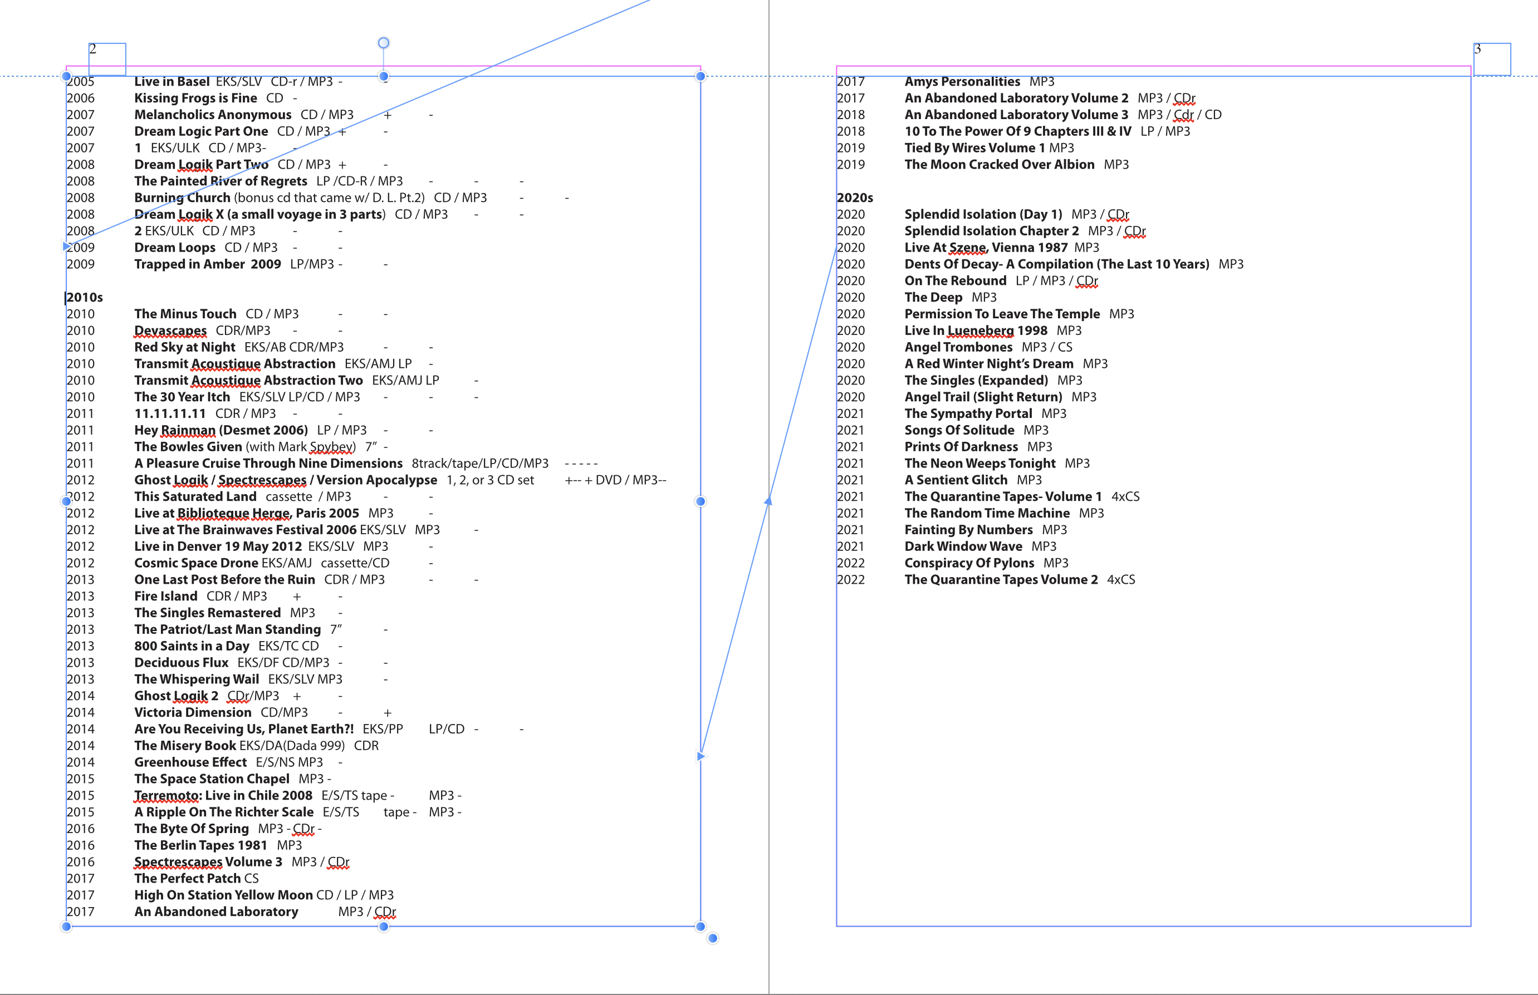This screenshot has width=1538, height=995.
Task: Click 'The Neon Weeps Tonight' title
Action: point(979,463)
